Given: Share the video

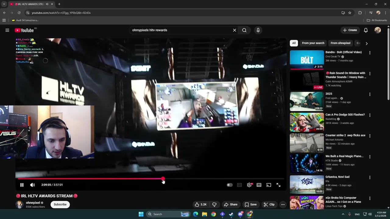Looking at the screenshot, I should (230, 204).
